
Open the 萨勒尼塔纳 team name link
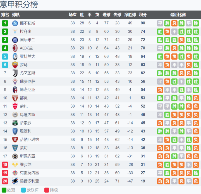pos(29,139)
